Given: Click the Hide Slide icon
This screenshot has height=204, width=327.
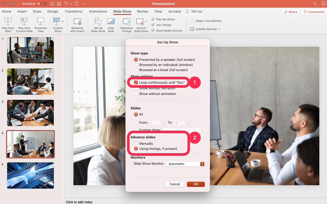Looking at the screenshot, I should pos(111,24).
